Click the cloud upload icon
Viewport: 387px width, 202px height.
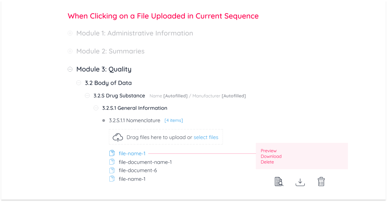[x=118, y=137]
